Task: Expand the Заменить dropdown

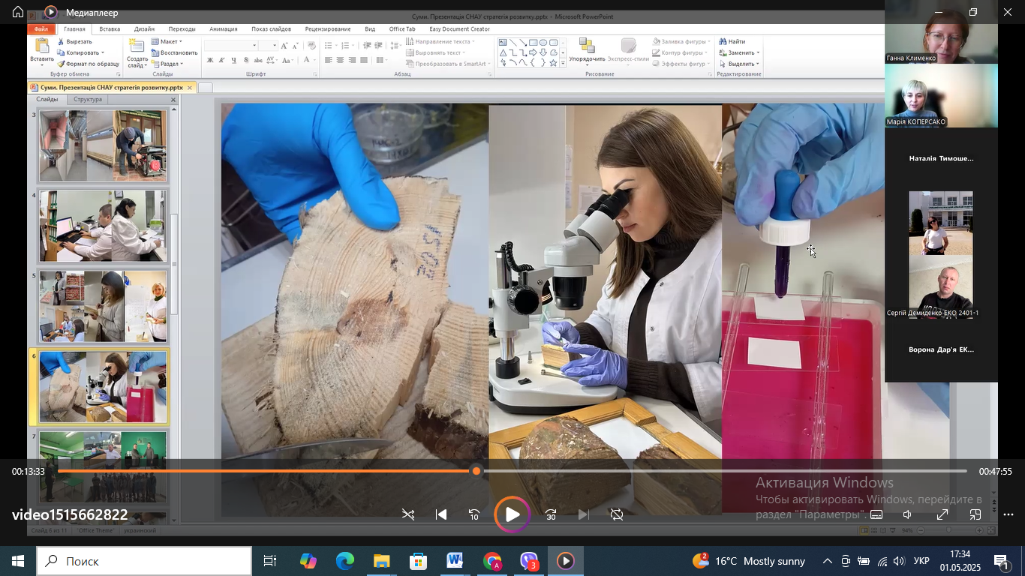Action: (758, 52)
